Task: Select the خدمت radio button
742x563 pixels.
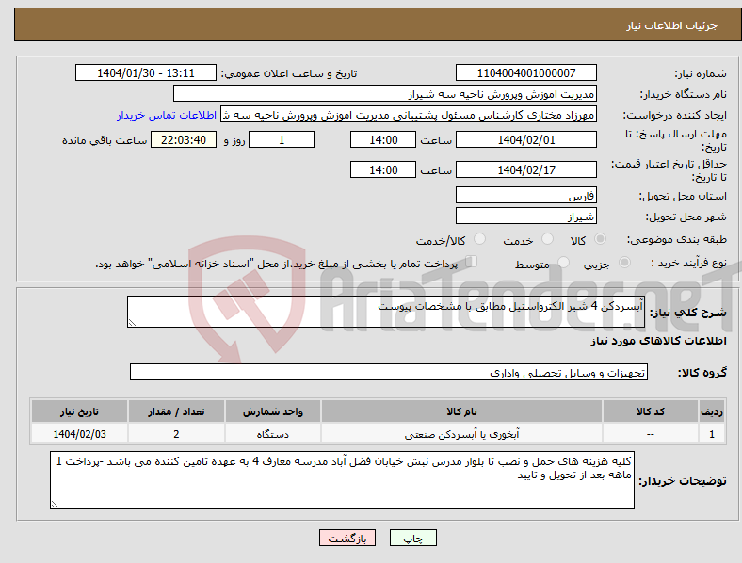Action: click(x=547, y=239)
